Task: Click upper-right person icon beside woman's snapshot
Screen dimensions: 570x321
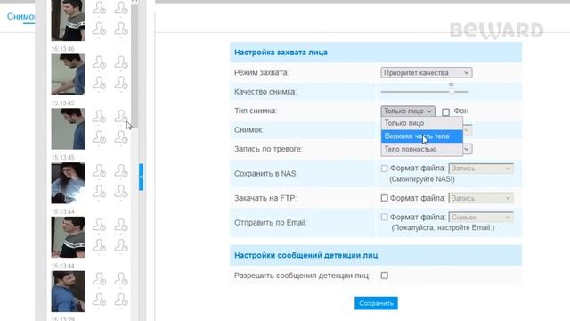Action: point(121,171)
